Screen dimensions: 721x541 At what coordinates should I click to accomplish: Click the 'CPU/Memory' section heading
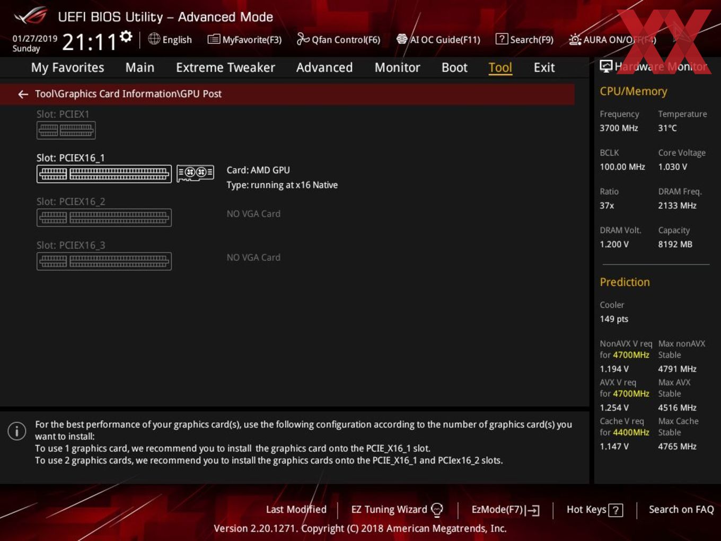[x=633, y=91]
